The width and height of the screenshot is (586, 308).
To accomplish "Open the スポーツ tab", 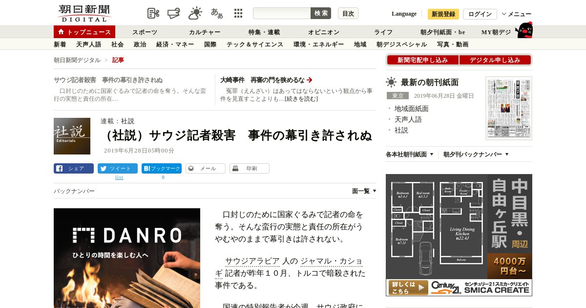I will [x=145, y=32].
